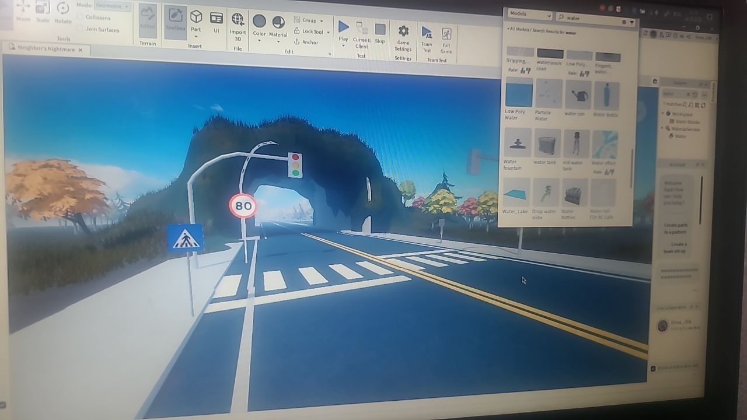Click the Toolbox results scrollbar
747x420 pixels.
(x=631, y=169)
